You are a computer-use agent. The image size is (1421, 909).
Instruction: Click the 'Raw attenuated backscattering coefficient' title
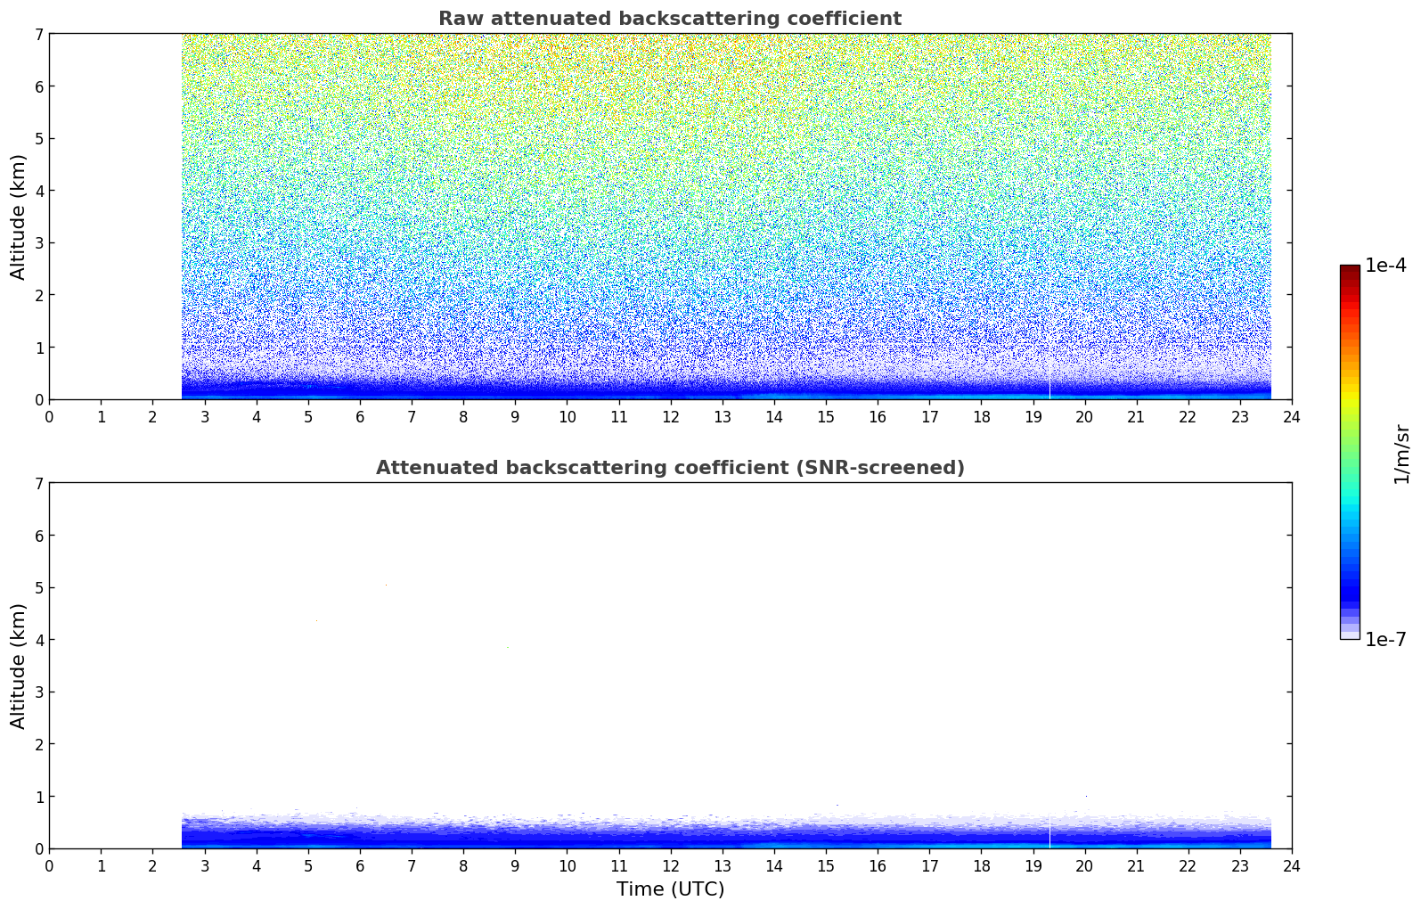point(669,19)
